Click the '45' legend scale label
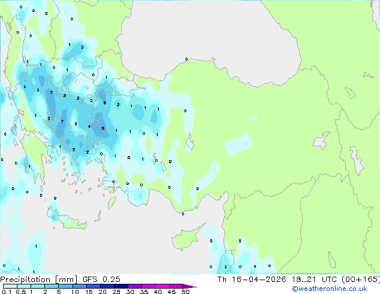Screen dimensions: 380x294 [171, 292]
